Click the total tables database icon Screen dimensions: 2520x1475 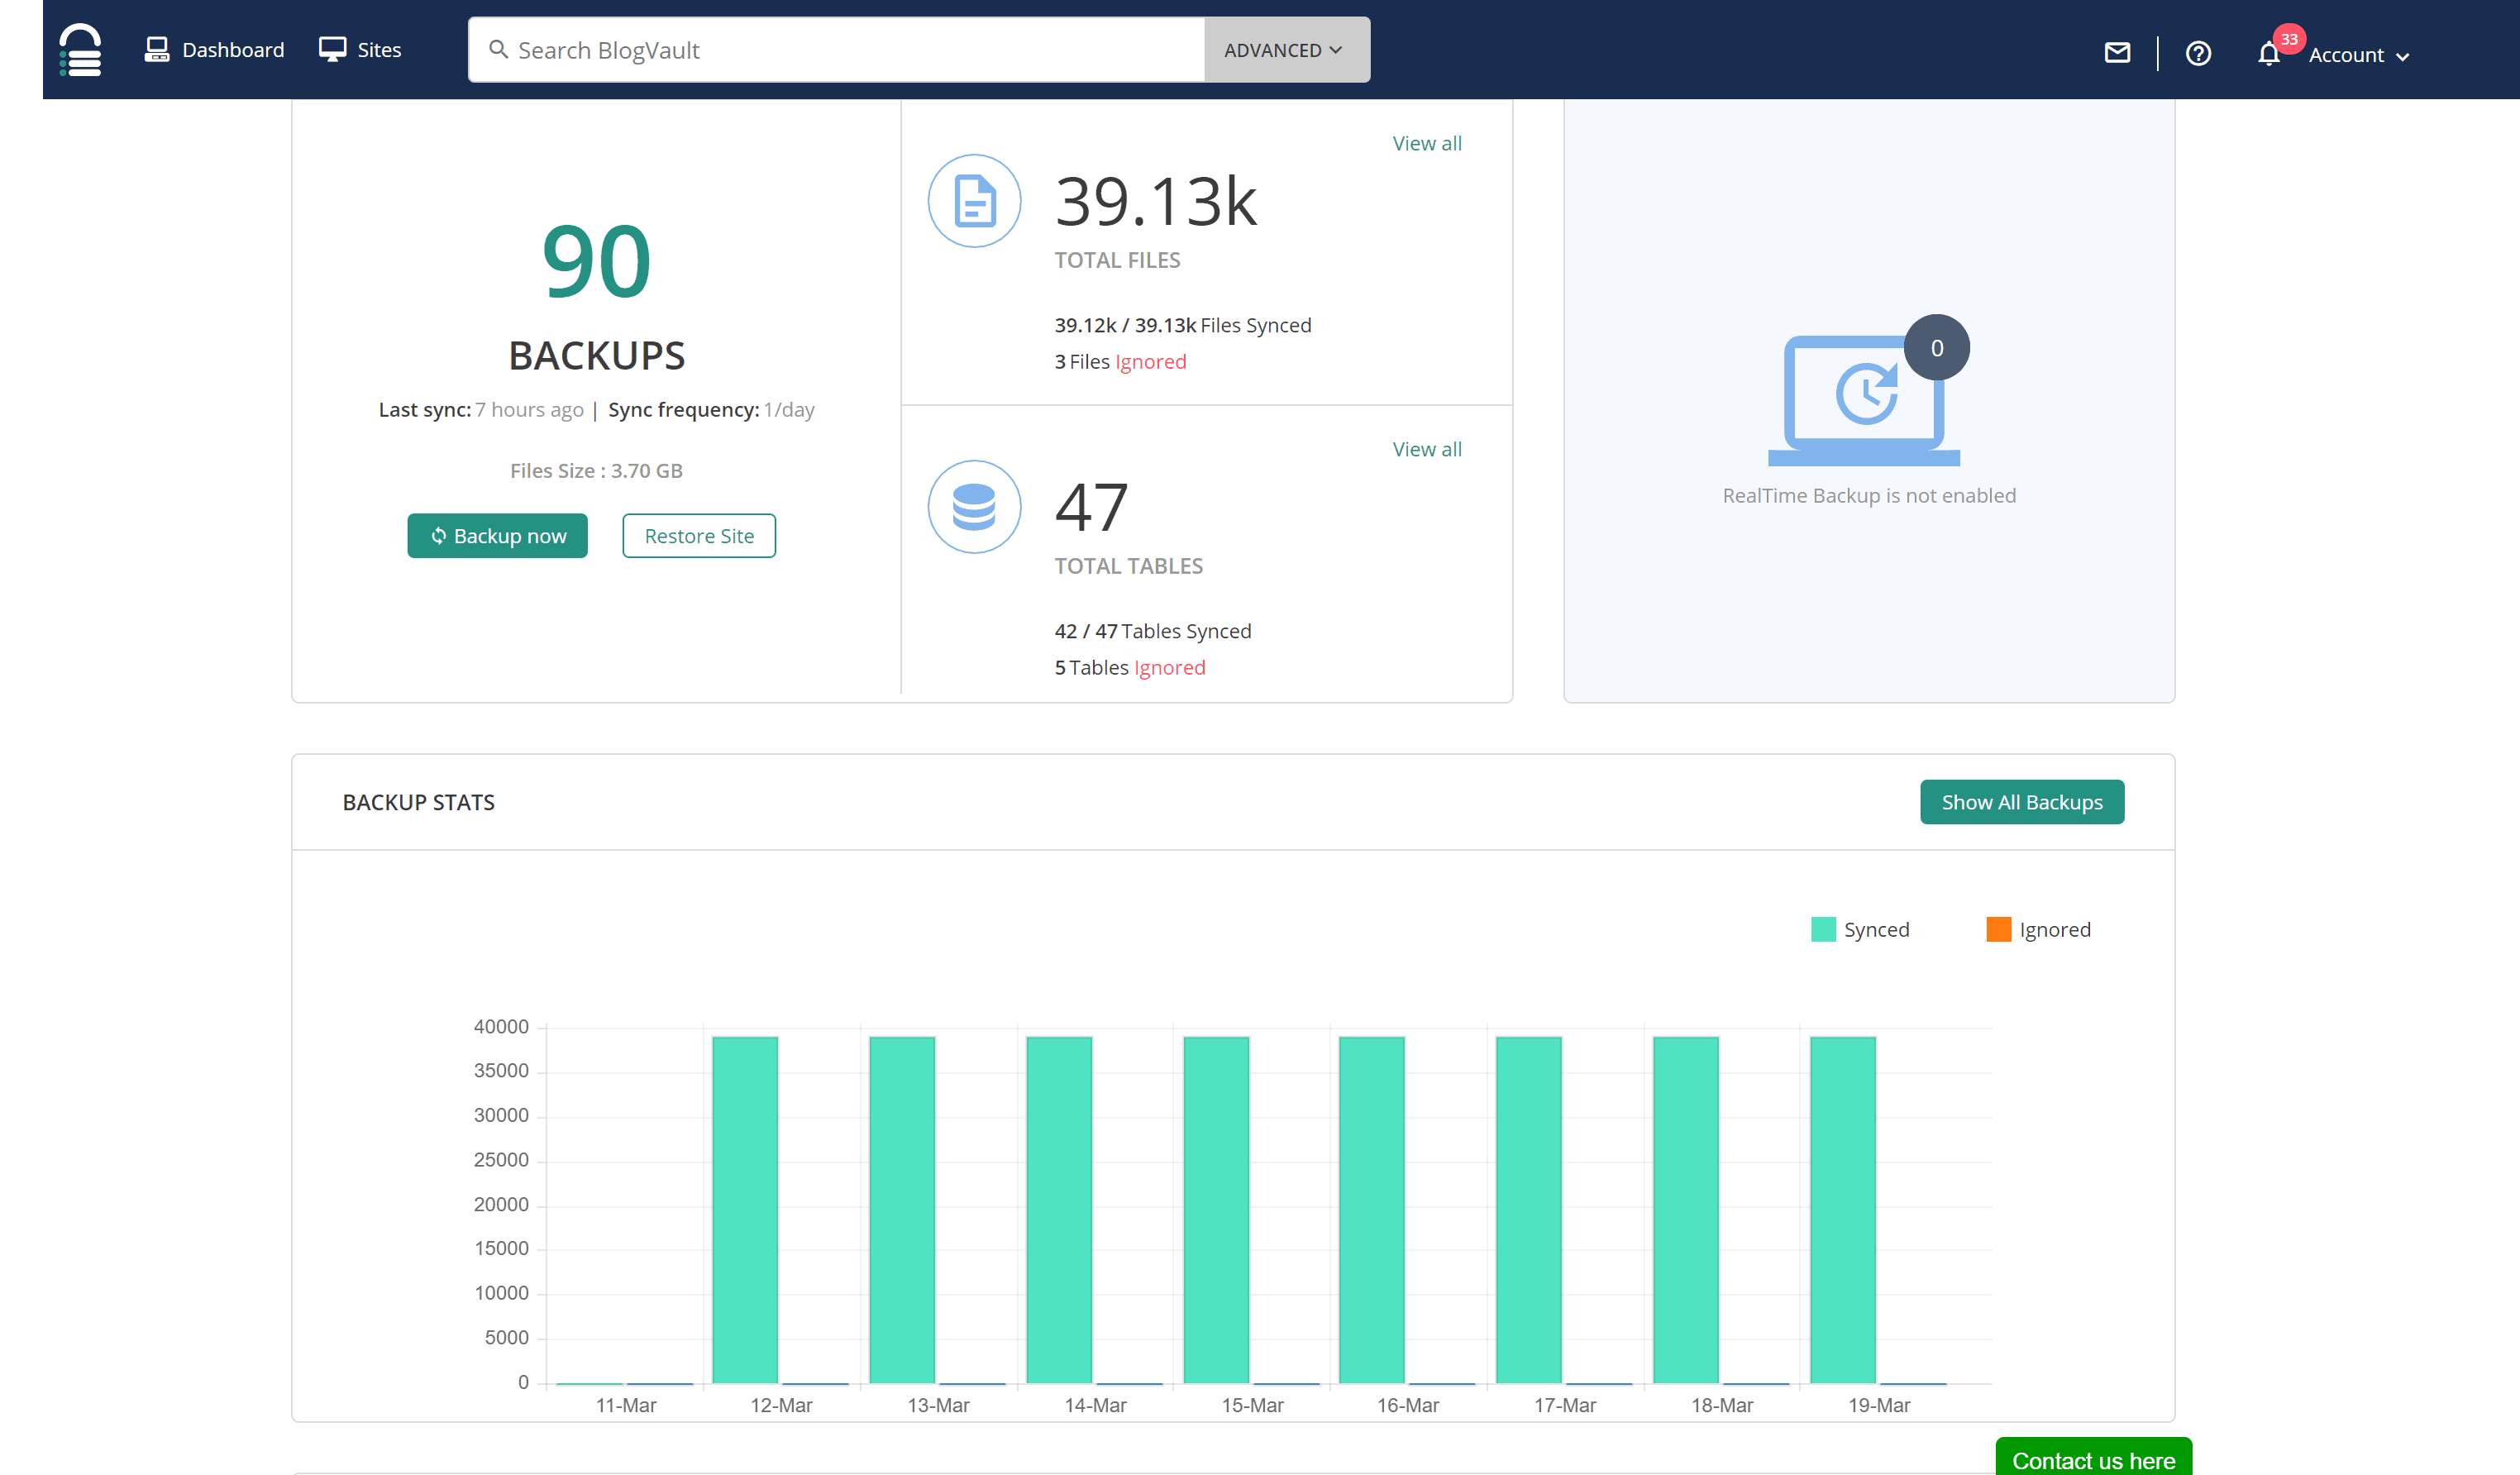973,506
